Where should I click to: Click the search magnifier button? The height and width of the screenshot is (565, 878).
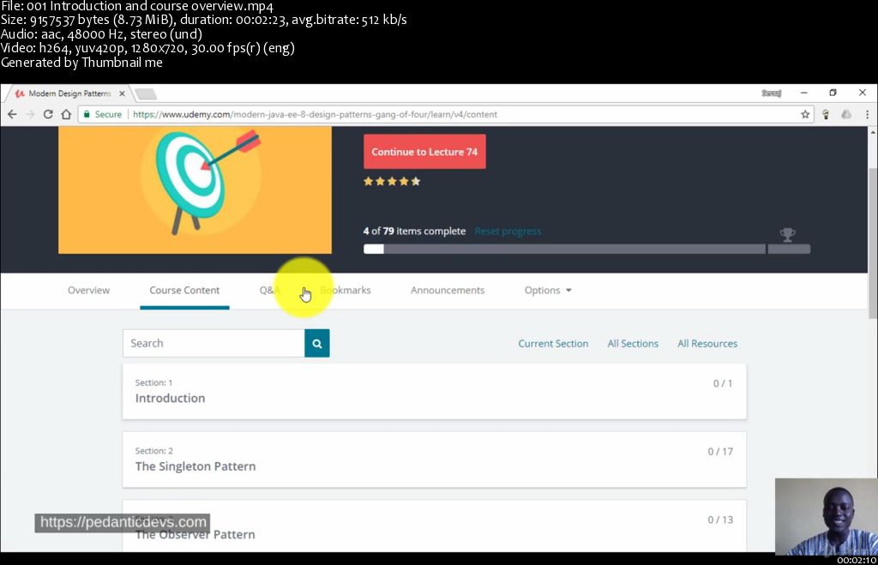(x=317, y=343)
